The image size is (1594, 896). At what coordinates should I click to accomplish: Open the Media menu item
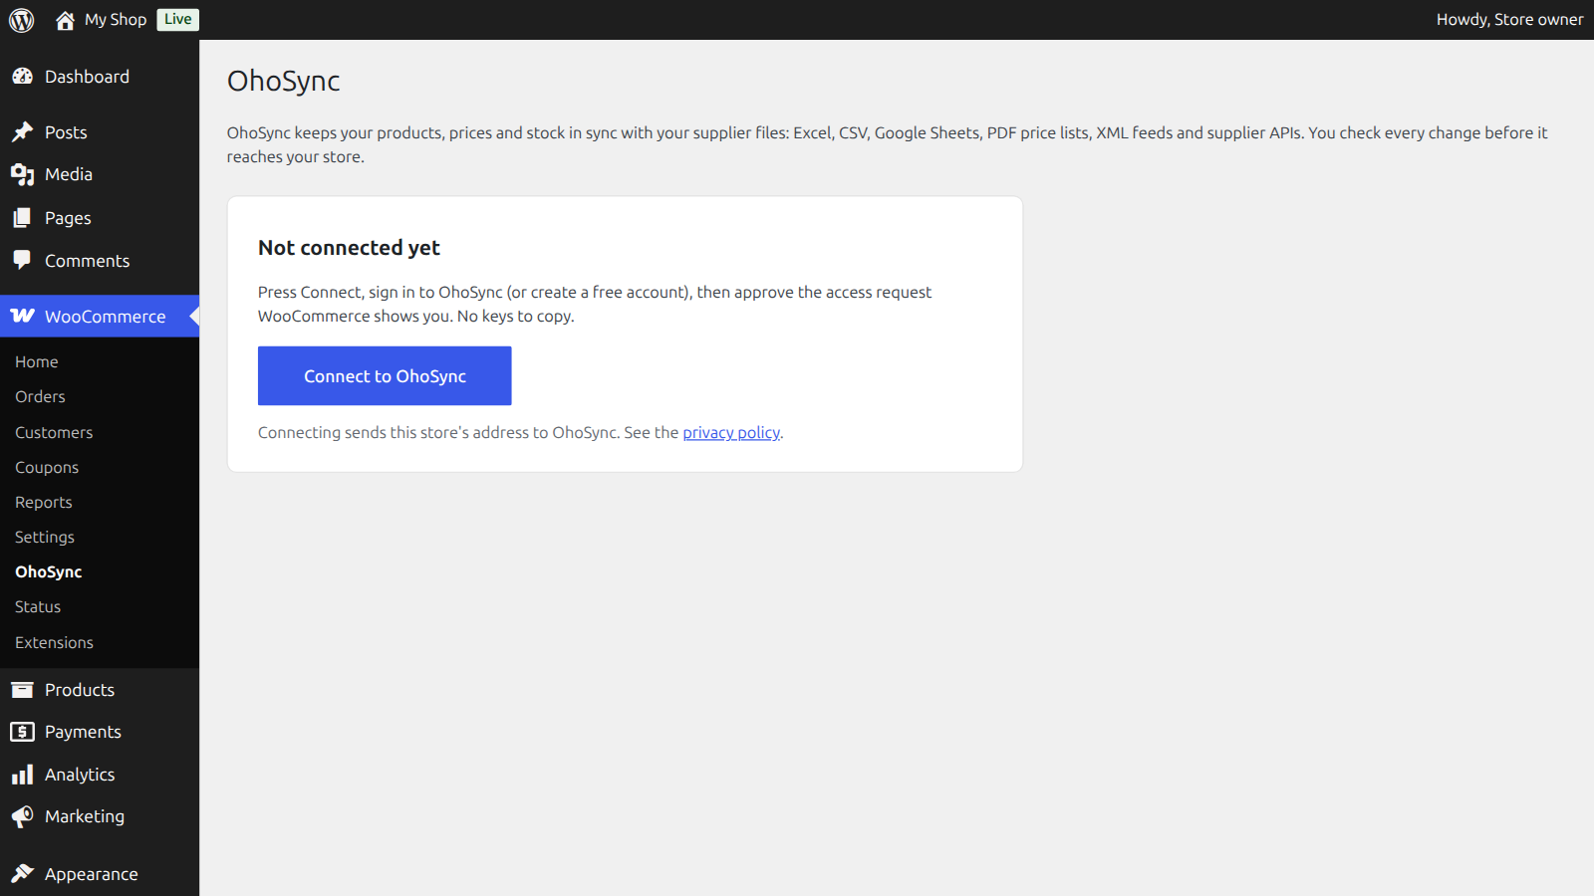[x=100, y=174]
